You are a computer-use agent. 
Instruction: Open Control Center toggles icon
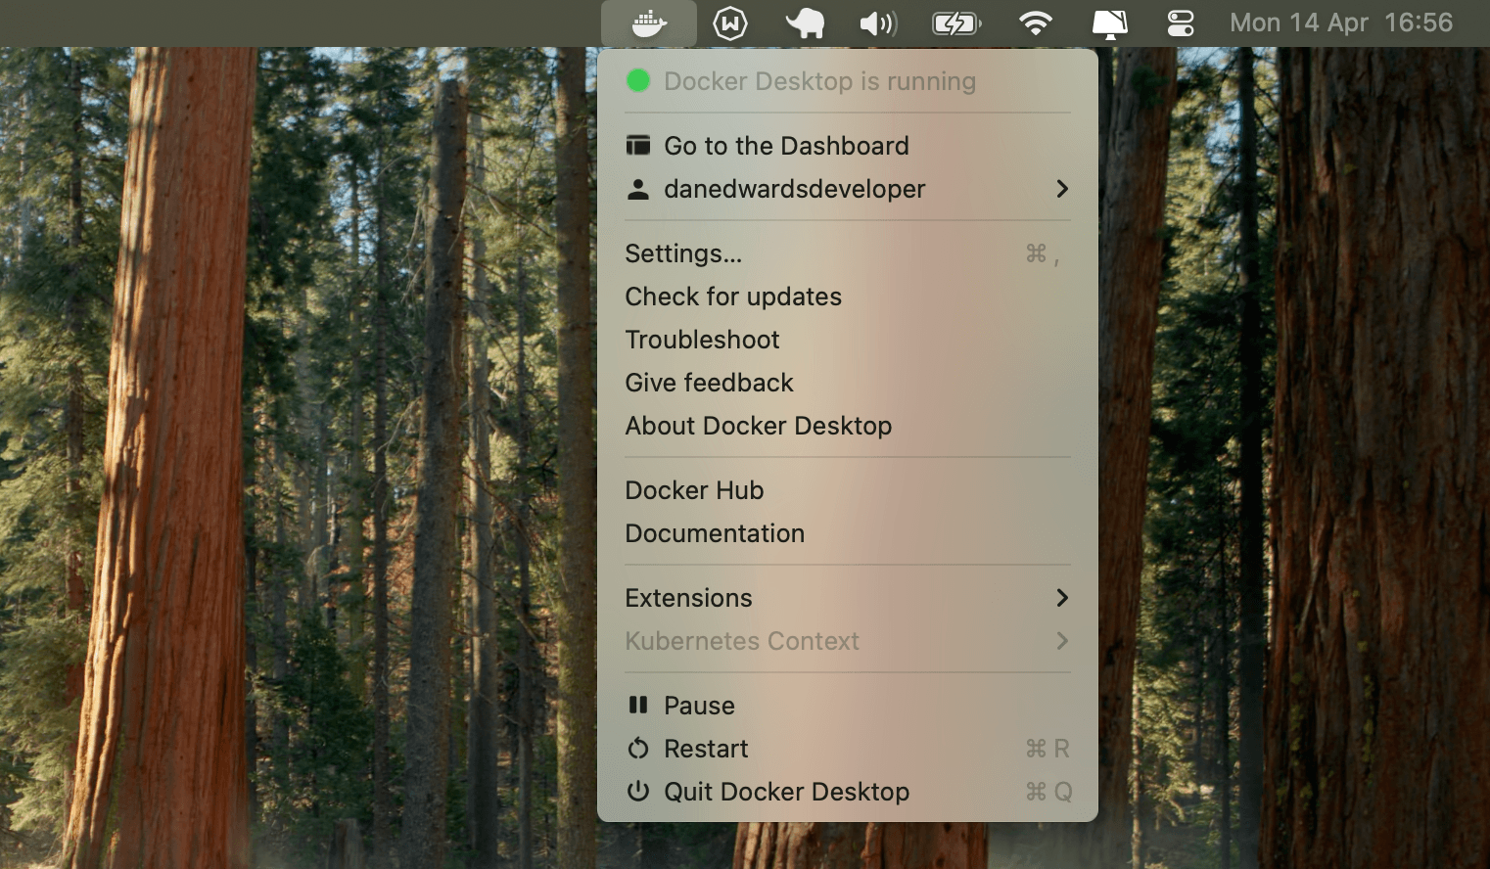[x=1181, y=23]
